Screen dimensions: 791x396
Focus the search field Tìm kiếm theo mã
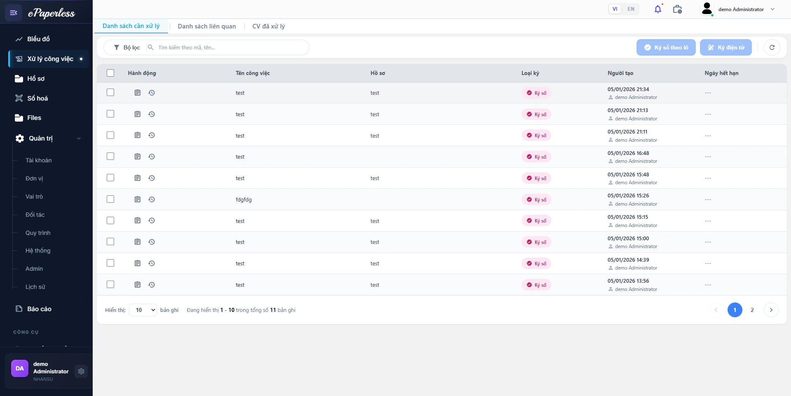[231, 47]
